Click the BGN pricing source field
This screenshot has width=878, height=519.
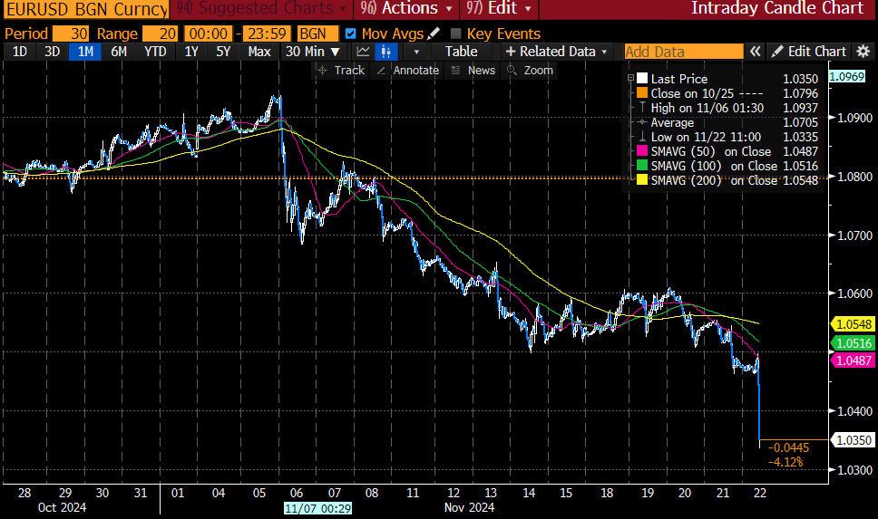[x=317, y=34]
